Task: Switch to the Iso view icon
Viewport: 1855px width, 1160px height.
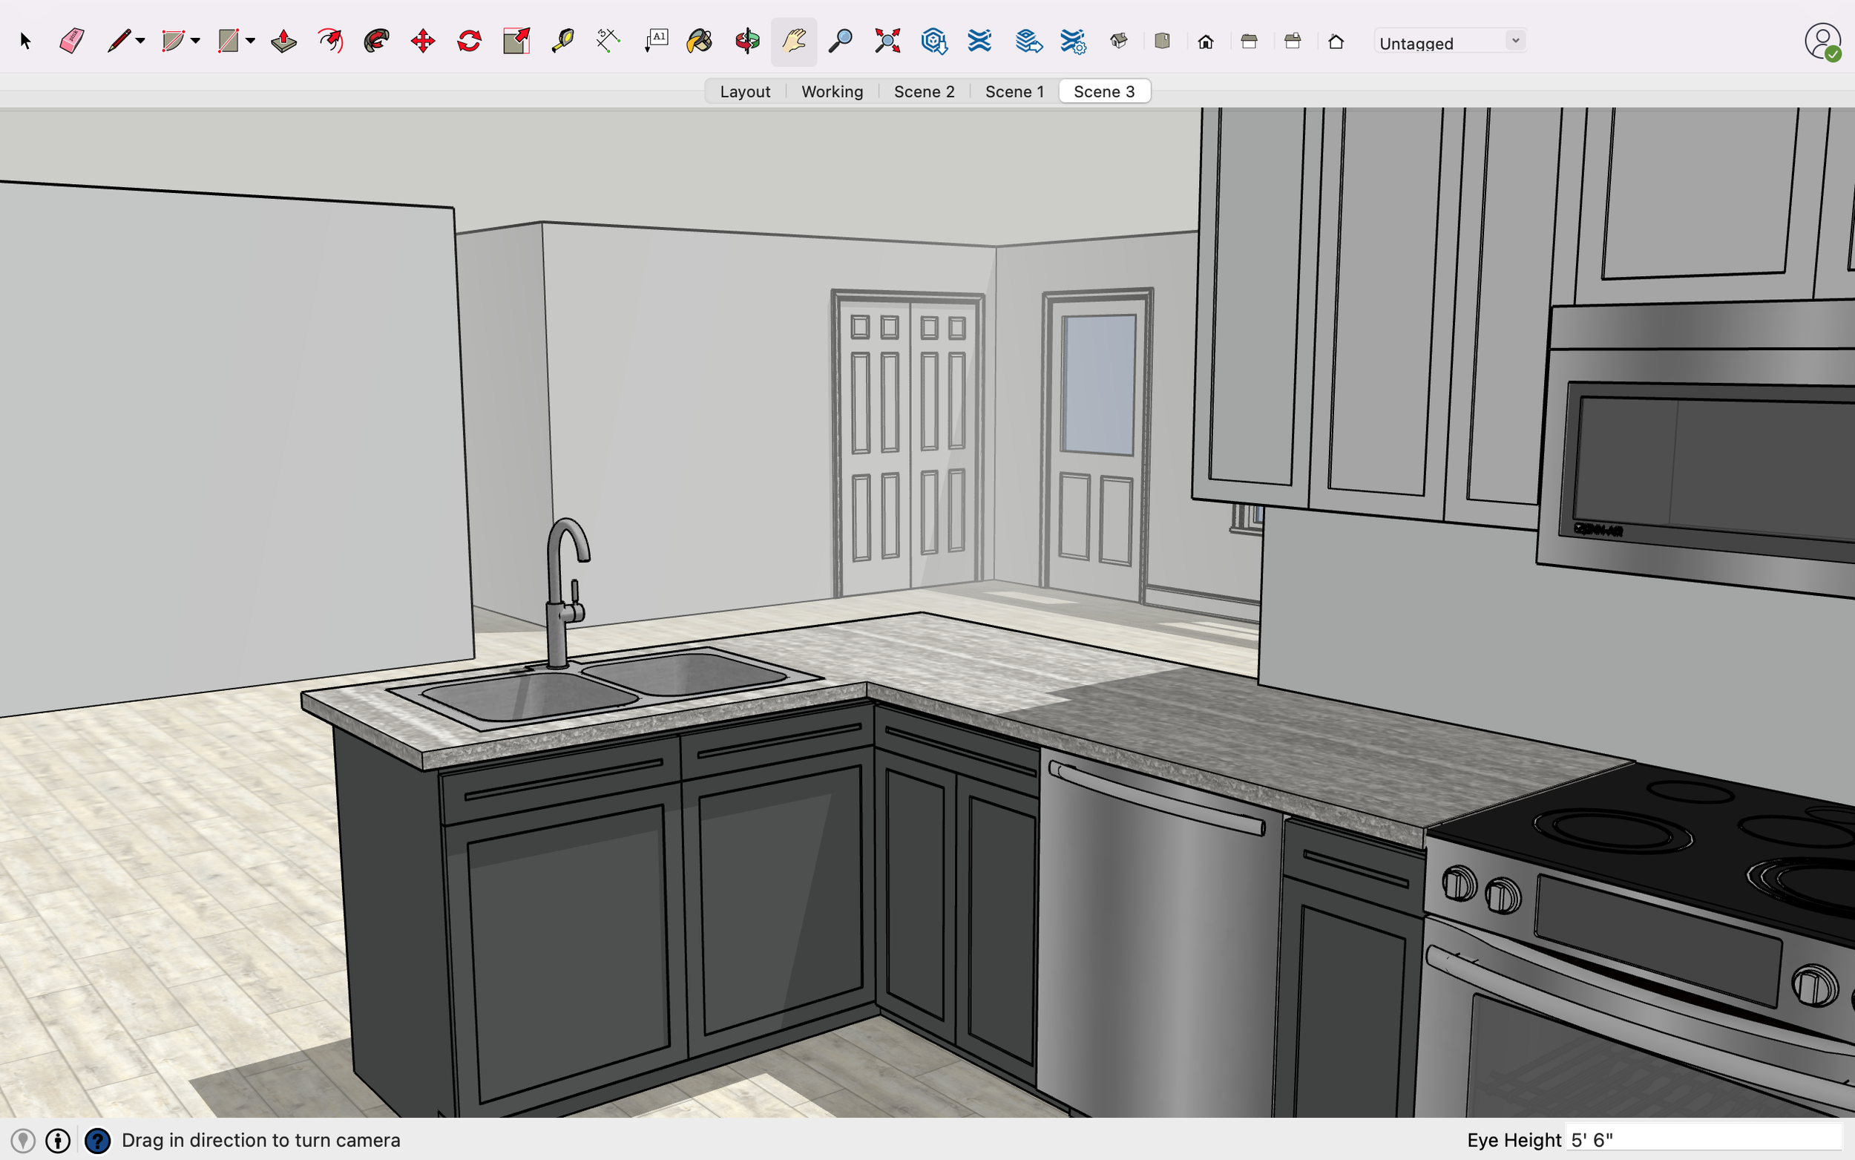Action: coord(1119,41)
